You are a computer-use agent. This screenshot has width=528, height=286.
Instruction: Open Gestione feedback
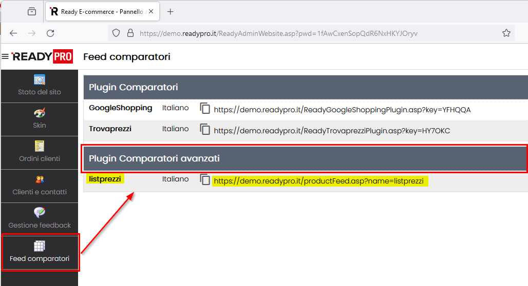40,219
